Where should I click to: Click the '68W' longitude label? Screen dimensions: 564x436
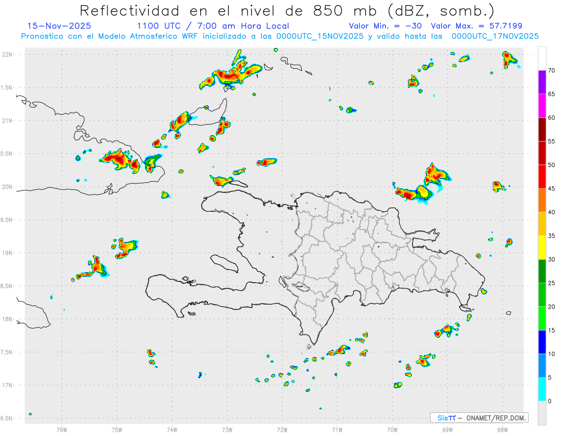click(x=502, y=429)
